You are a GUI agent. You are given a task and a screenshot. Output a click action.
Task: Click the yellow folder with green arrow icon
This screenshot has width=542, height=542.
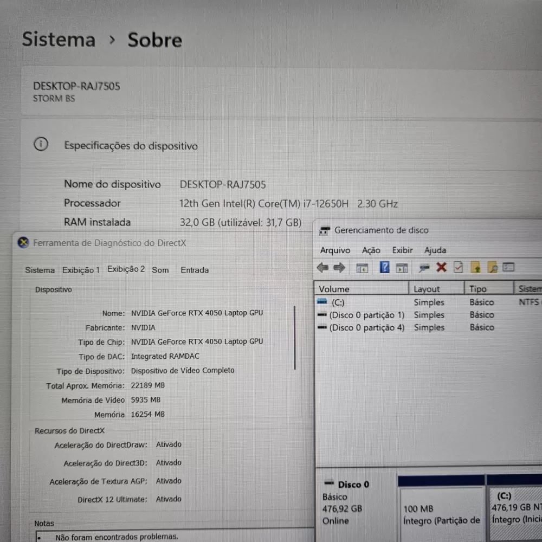click(476, 268)
